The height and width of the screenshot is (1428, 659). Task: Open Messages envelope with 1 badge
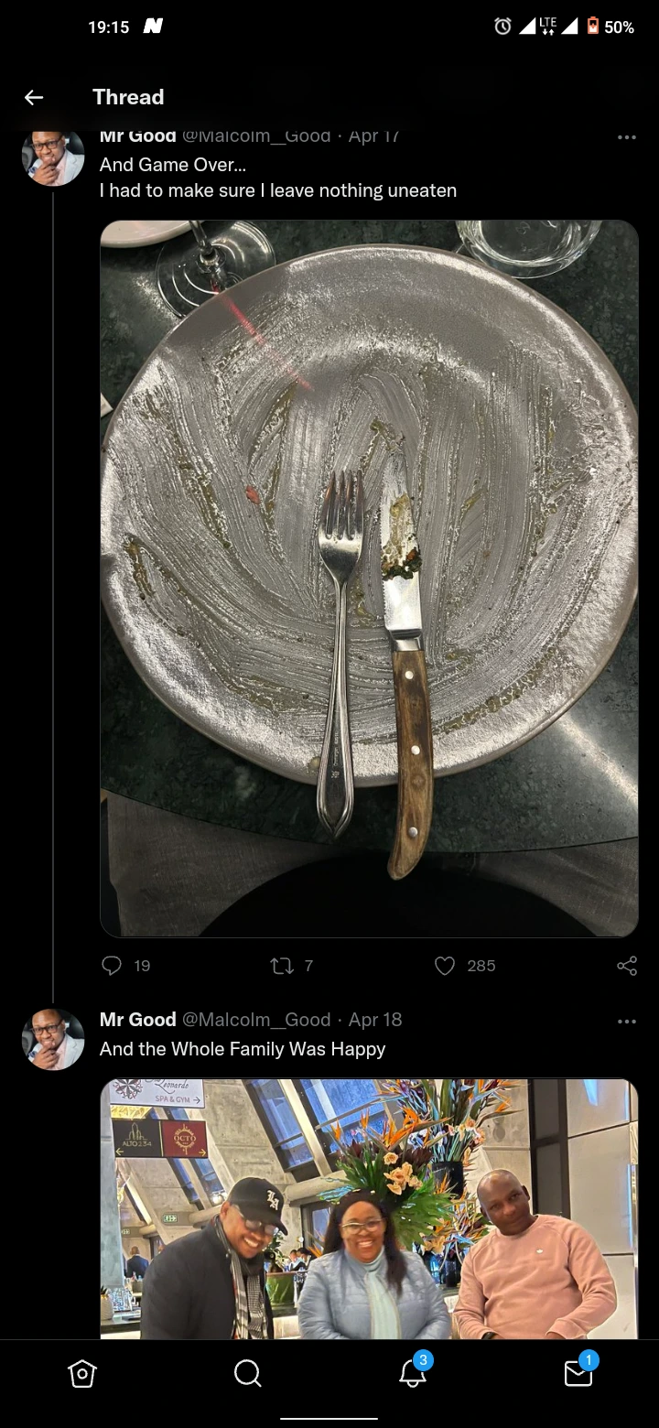tap(578, 1373)
